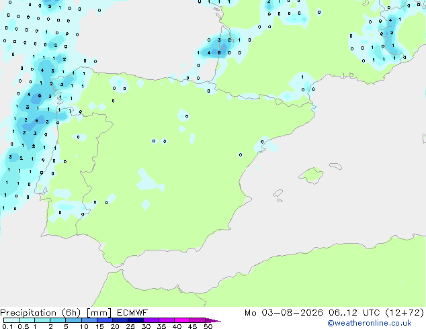Click the 0.5–1 mm legend color swatch

pos(27,320)
